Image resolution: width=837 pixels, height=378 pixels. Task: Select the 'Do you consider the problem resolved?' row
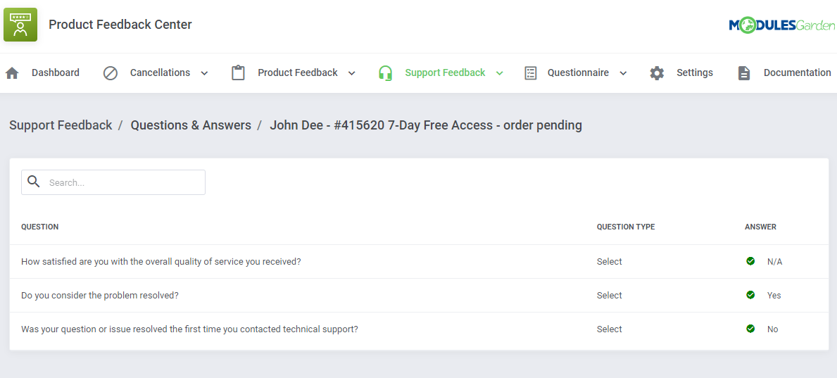(419, 295)
